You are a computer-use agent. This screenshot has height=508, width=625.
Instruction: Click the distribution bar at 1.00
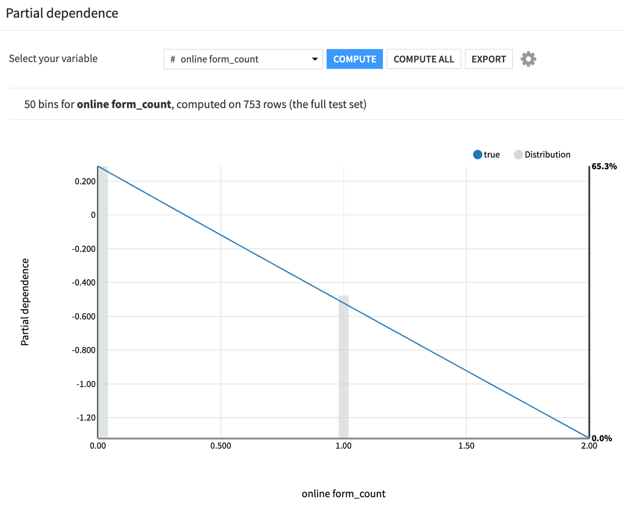pyautogui.click(x=344, y=367)
